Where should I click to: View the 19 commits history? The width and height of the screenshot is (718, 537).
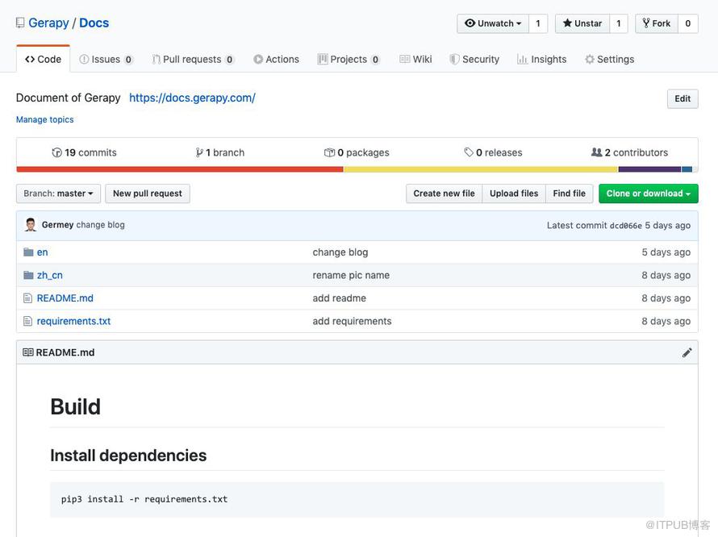pos(84,152)
